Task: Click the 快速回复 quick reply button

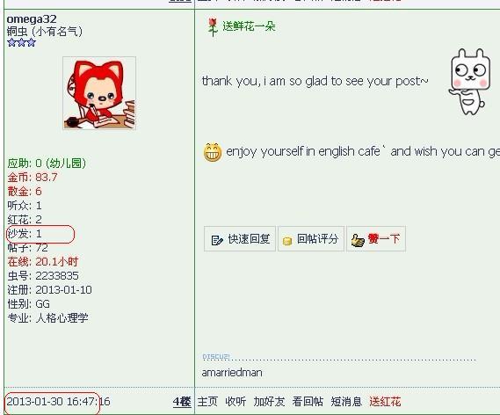Action: (240, 239)
